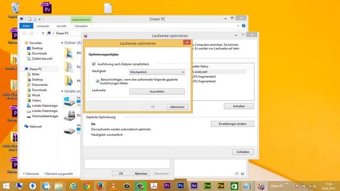The image size is (340, 191).
Task: Open the Windows Start button
Action: point(6,186)
